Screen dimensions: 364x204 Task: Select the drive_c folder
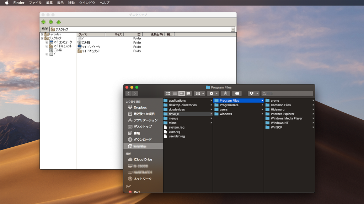[x=188, y=114]
